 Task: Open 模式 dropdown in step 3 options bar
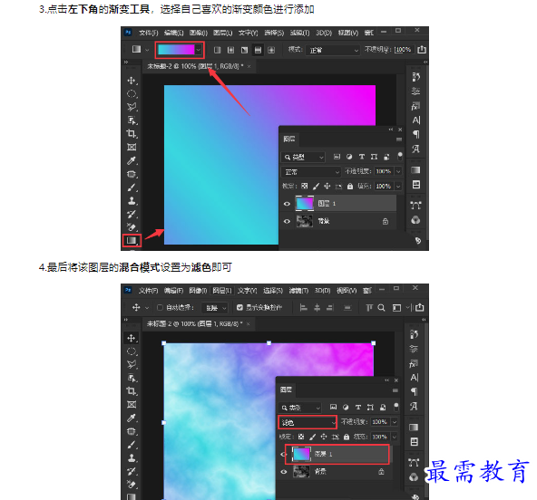(x=332, y=51)
